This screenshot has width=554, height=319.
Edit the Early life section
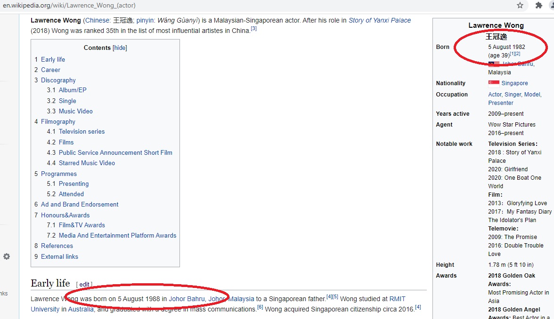(84, 284)
